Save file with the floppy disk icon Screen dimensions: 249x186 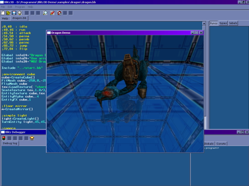tap(14, 13)
